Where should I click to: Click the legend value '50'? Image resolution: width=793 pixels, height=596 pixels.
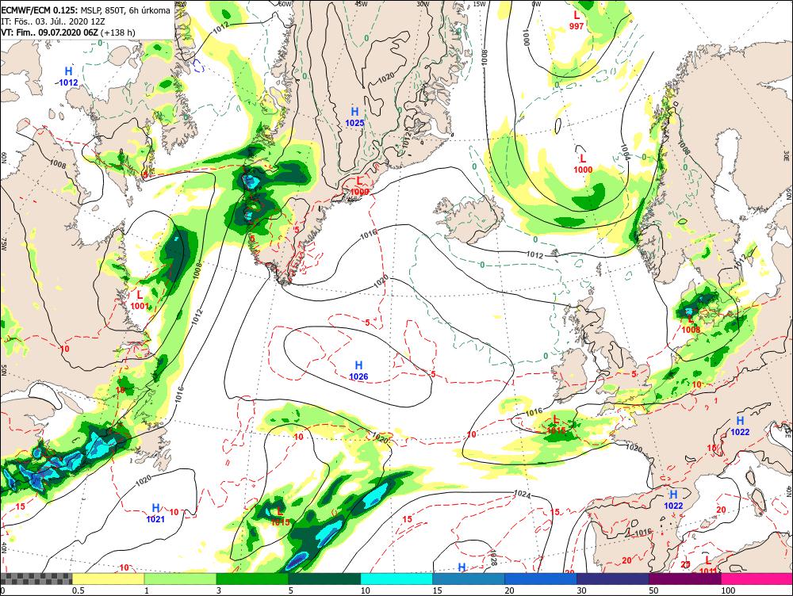click(x=653, y=590)
